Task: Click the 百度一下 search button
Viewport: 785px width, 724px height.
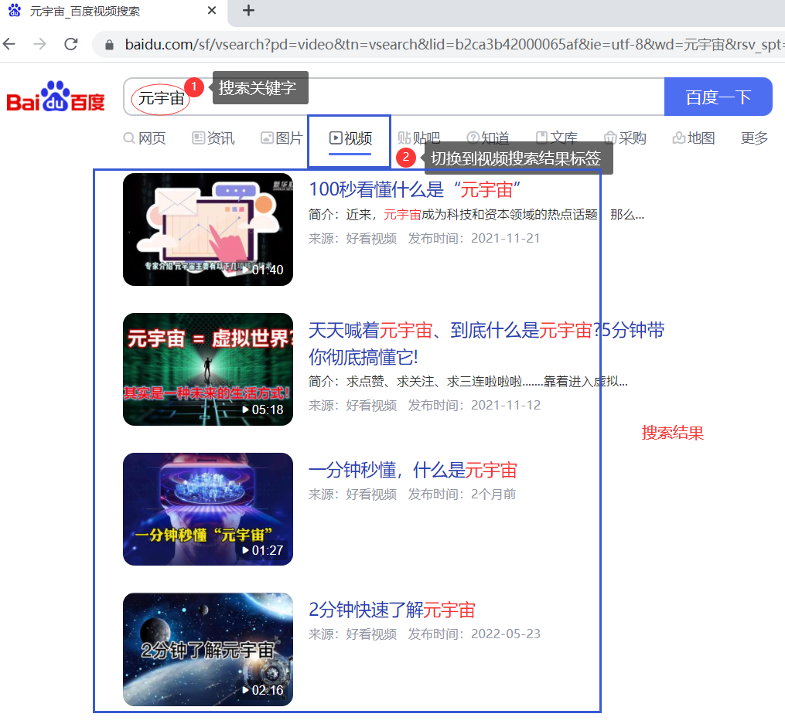Action: 718,96
